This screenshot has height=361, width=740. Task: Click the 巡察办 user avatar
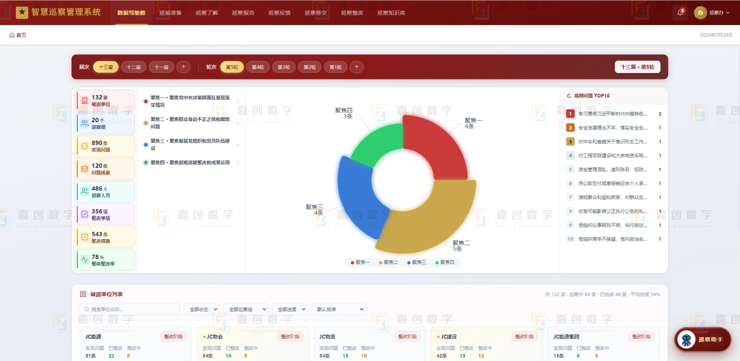point(701,13)
